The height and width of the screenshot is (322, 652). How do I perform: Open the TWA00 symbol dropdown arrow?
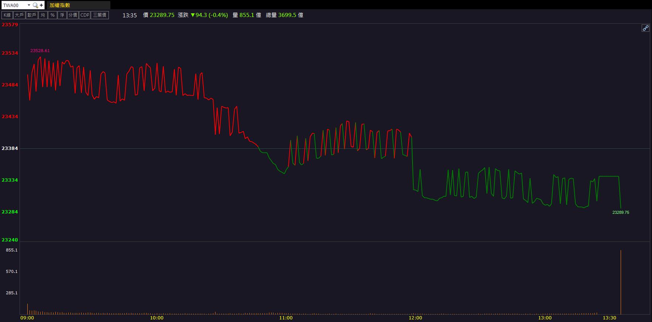29,5
